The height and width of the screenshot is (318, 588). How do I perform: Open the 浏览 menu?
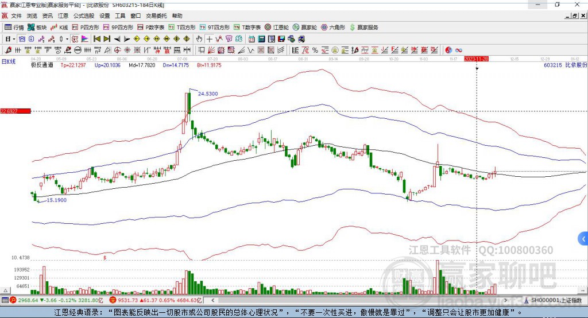tap(32, 15)
